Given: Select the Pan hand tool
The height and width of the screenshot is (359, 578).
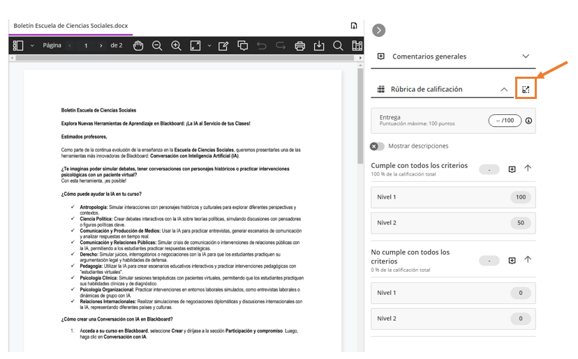Looking at the screenshot, I should coord(138,45).
